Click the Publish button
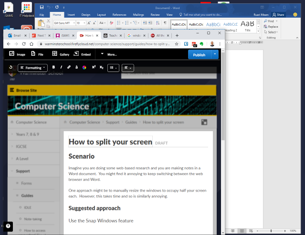 pos(199,55)
